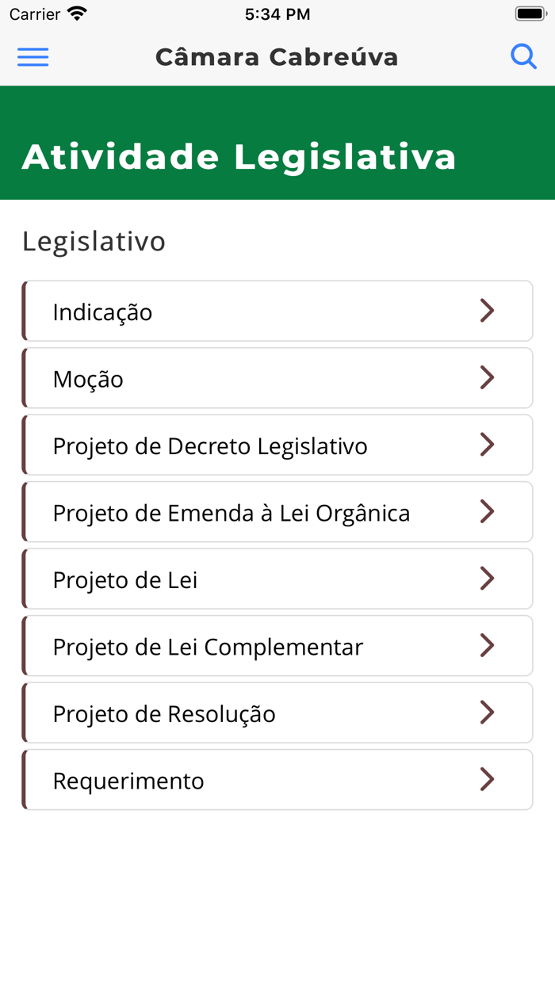Open the Indicação list item

click(277, 311)
